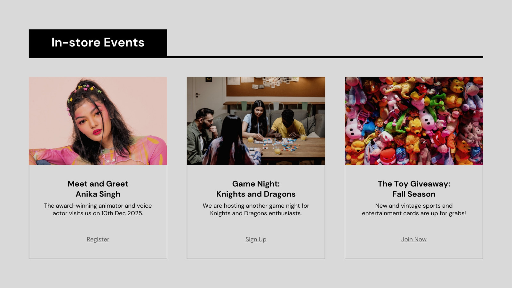512x288 pixels.
Task: Click the In-store Events header banner
Action: 98,43
